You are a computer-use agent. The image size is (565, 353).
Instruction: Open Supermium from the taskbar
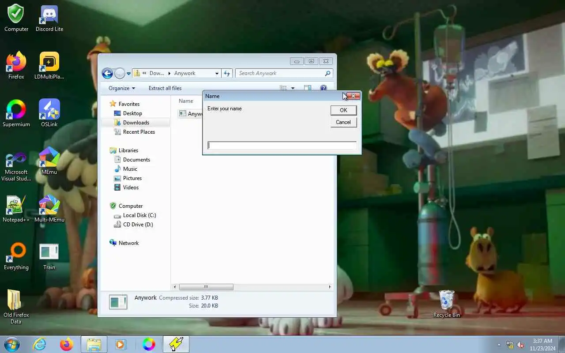click(149, 344)
